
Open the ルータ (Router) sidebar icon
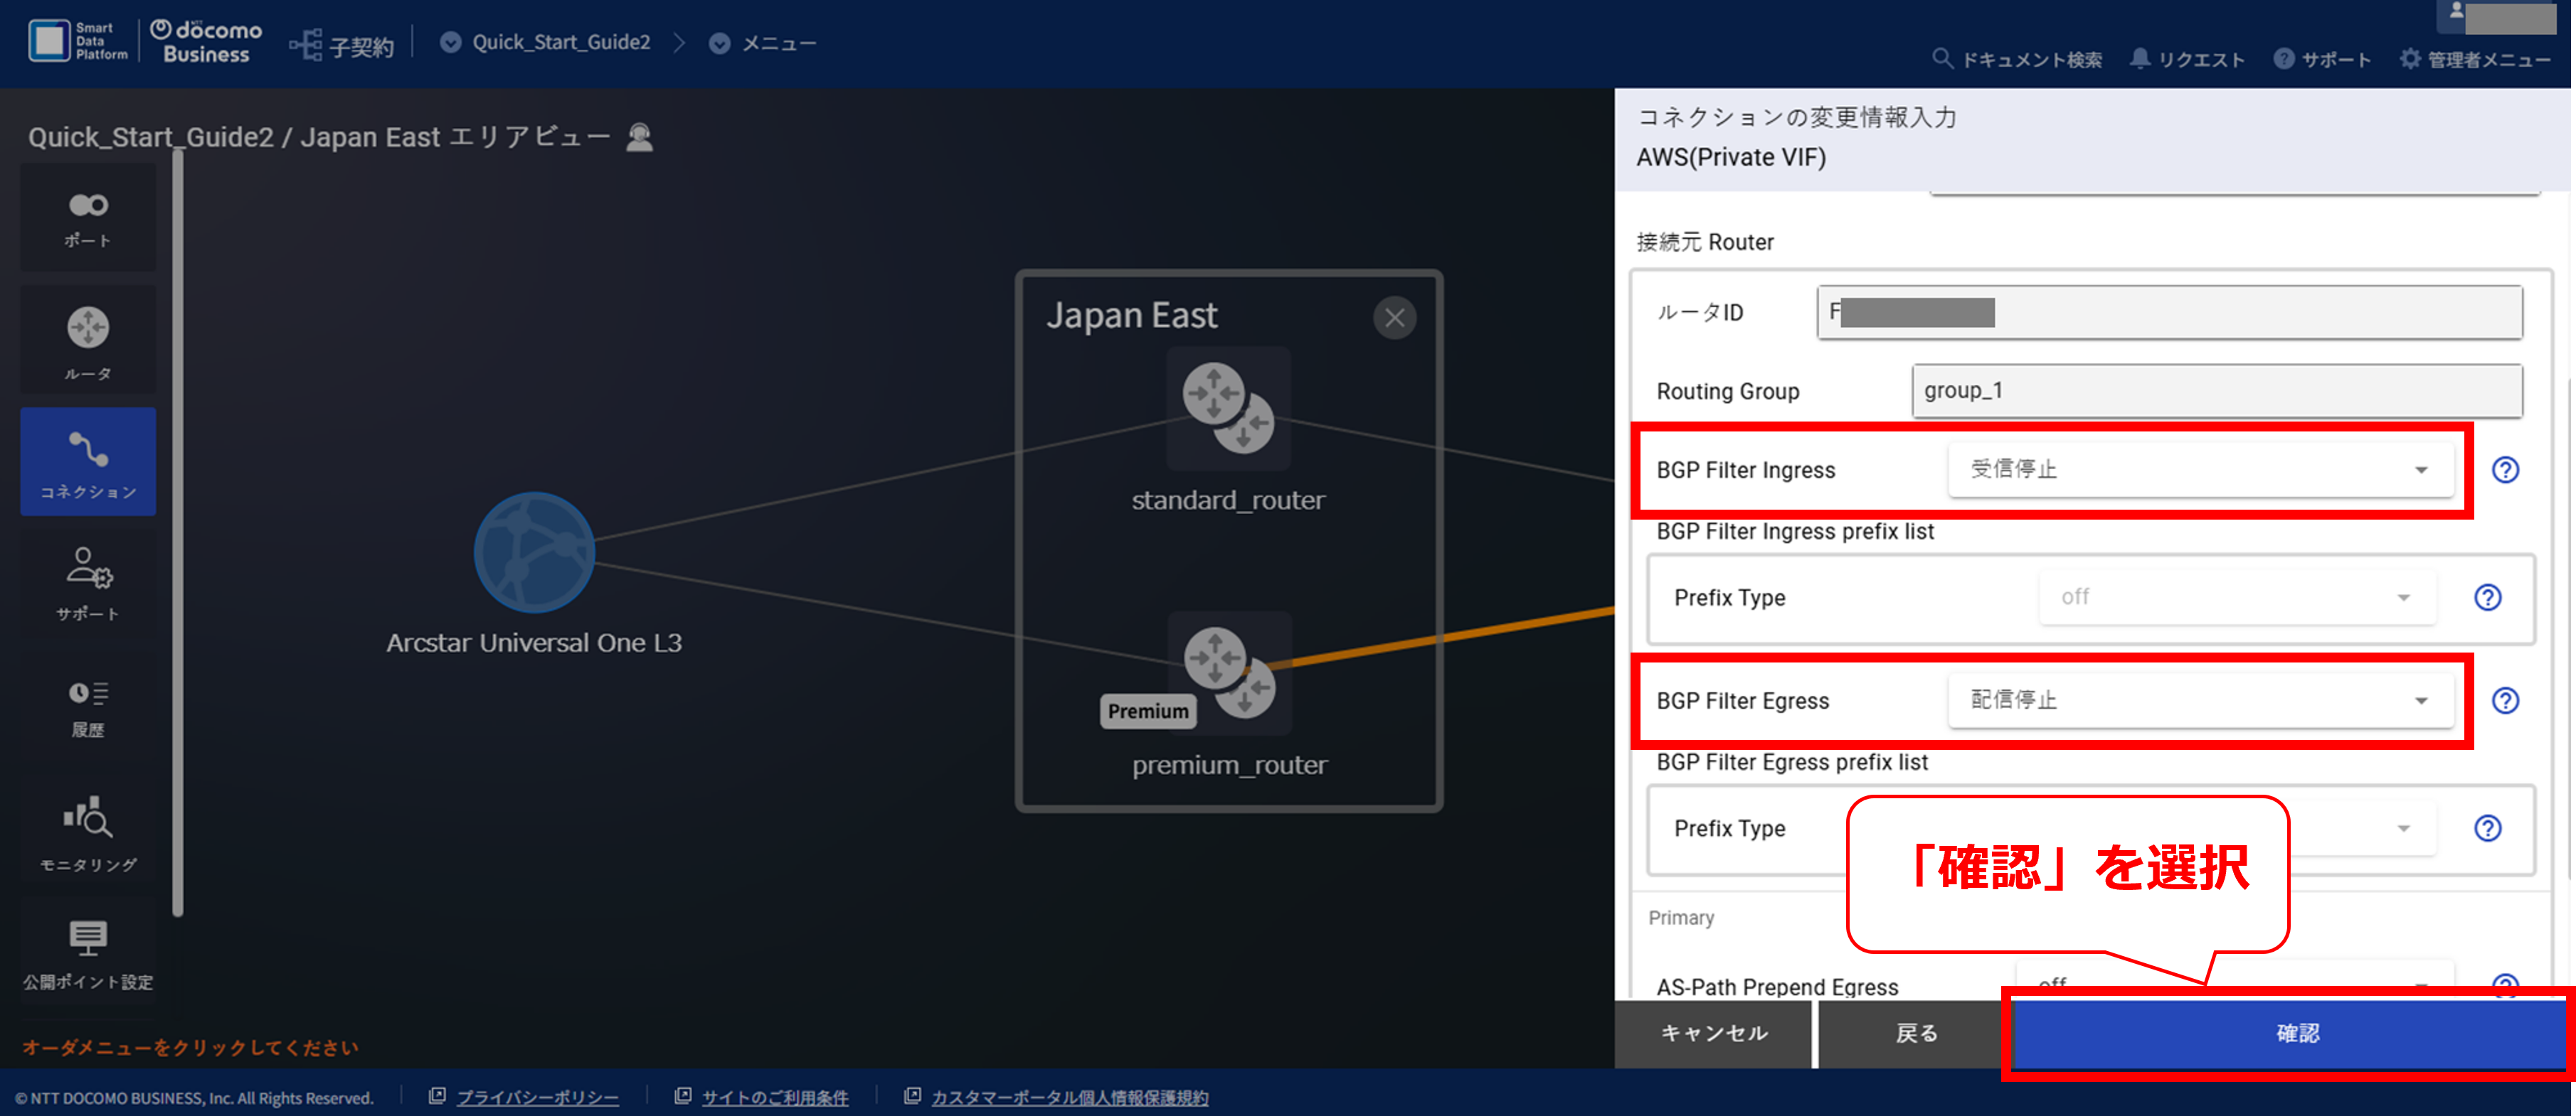[88, 340]
